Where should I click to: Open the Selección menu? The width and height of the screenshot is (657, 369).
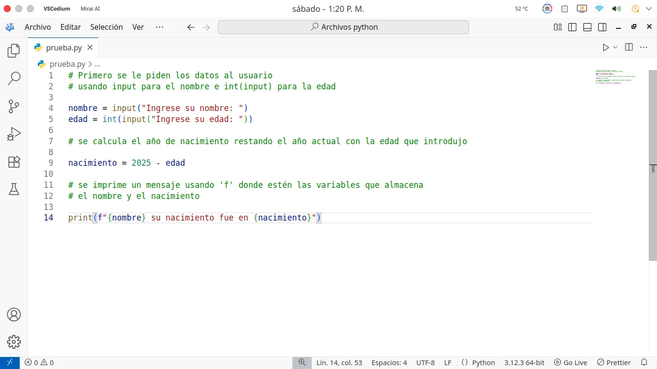coord(107,27)
